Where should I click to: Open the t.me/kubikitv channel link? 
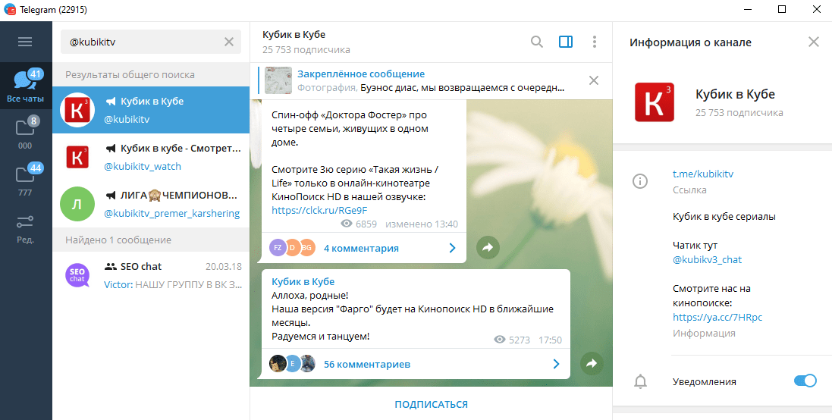tap(703, 174)
